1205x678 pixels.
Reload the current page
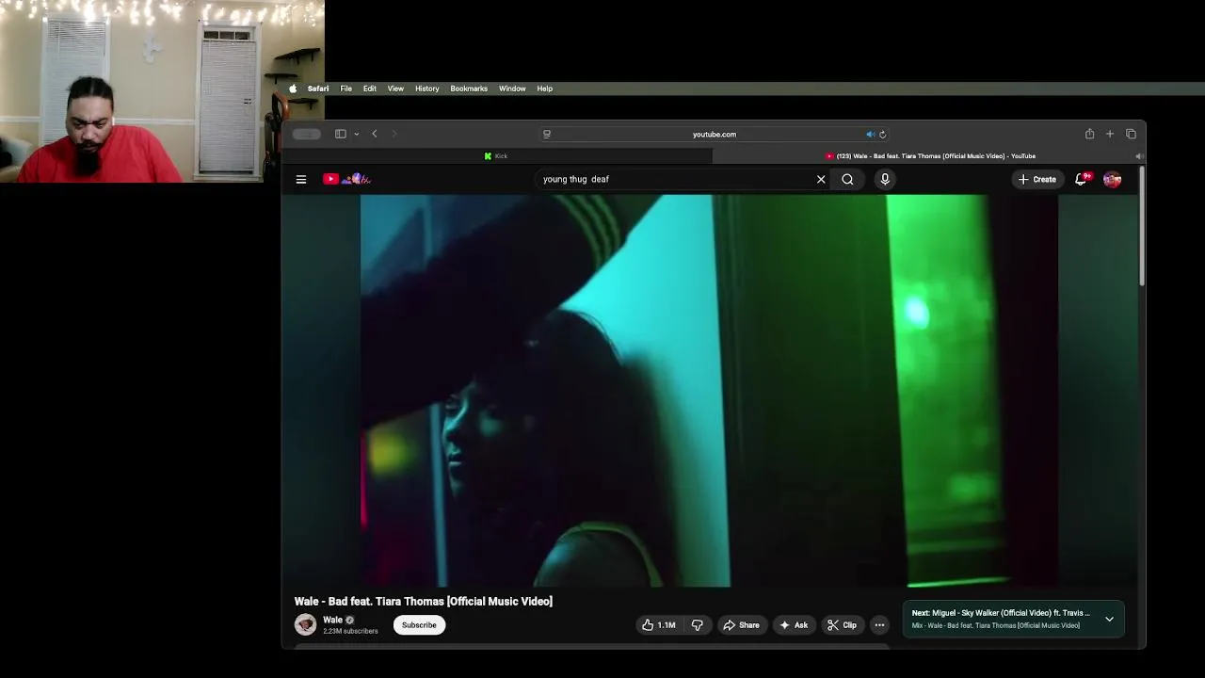(x=882, y=134)
